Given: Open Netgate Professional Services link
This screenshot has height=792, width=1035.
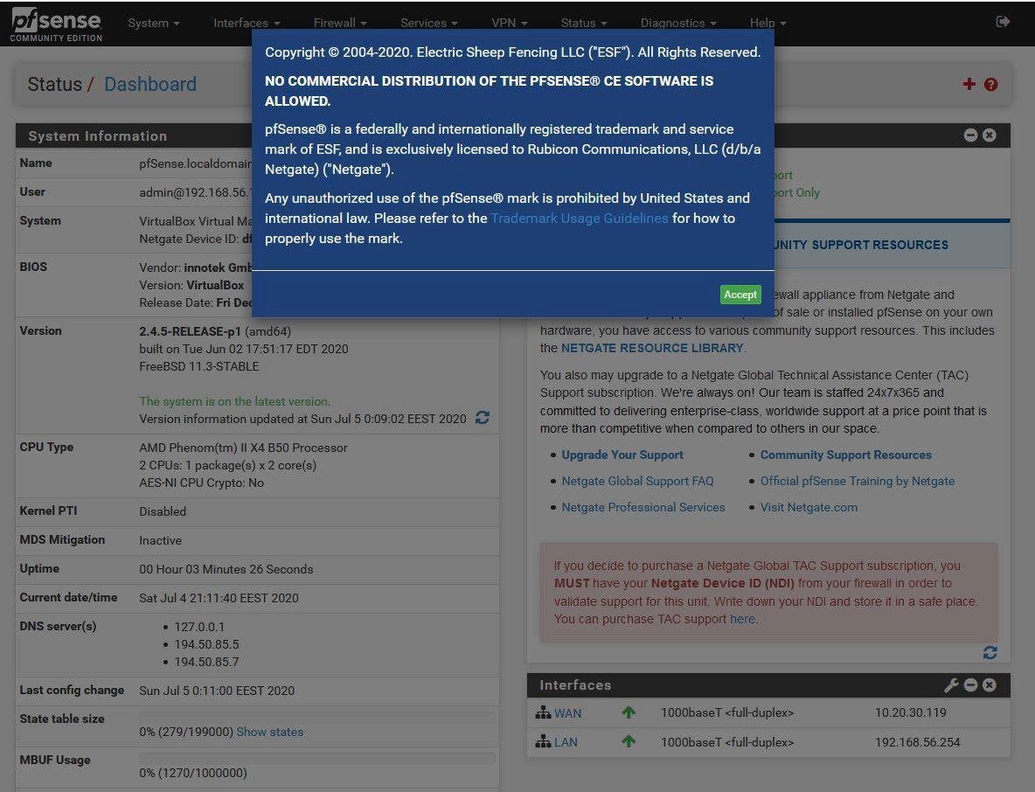Looking at the screenshot, I should click(x=643, y=508).
